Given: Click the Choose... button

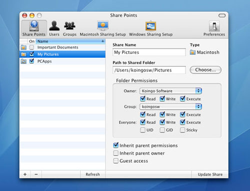Looking at the screenshot, I should (205, 70).
